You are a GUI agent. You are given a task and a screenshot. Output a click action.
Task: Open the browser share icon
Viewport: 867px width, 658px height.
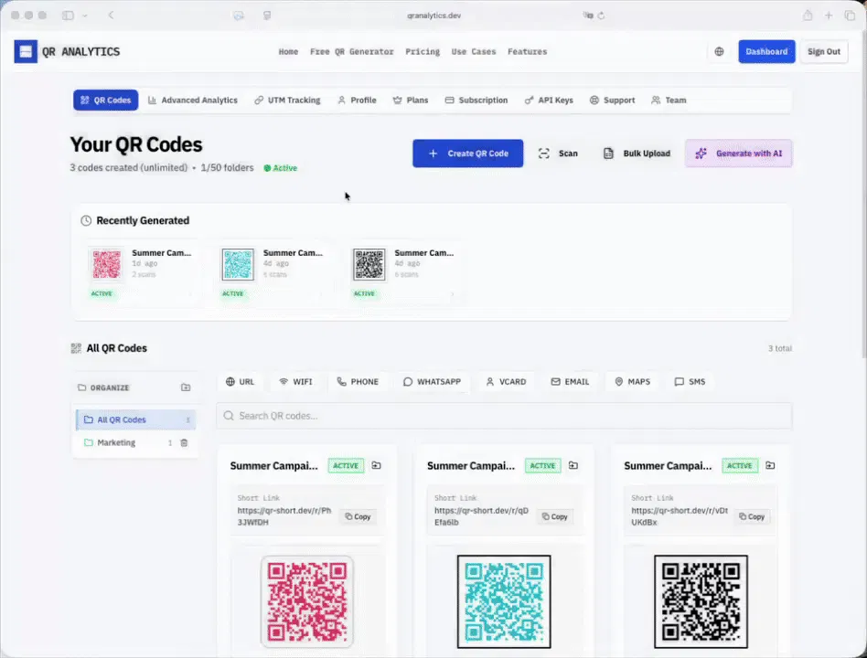pyautogui.click(x=808, y=16)
